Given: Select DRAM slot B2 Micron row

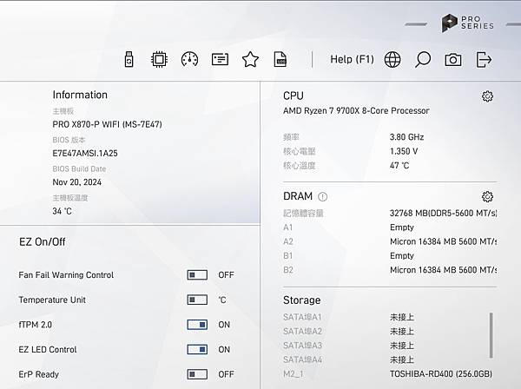Looking at the screenshot, I should pyautogui.click(x=390, y=270).
